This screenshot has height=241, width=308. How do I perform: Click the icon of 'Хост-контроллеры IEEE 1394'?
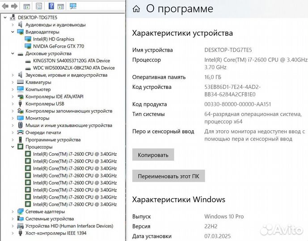tap(20, 233)
